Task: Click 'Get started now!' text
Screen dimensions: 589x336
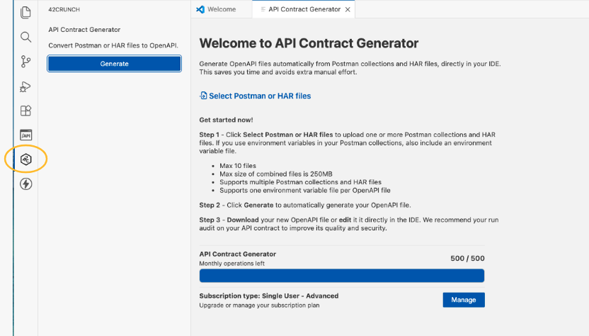Action: pos(226,120)
